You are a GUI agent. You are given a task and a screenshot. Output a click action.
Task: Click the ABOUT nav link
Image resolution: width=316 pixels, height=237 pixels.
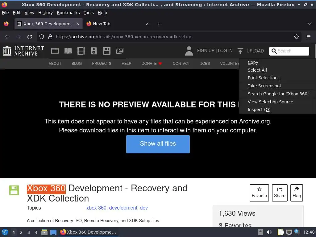click(55, 64)
